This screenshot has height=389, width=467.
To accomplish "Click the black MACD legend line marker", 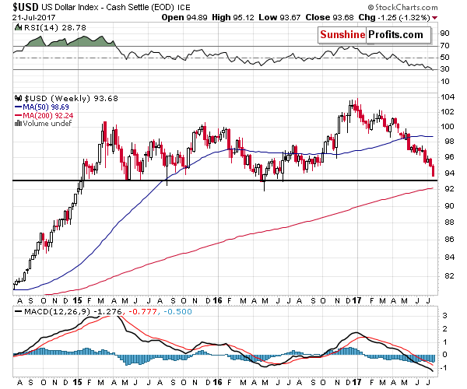I will 18,312.
